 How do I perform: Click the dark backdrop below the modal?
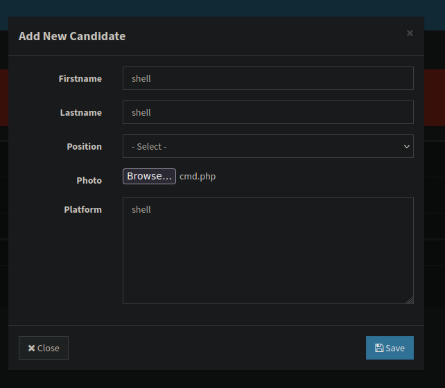[222, 380]
